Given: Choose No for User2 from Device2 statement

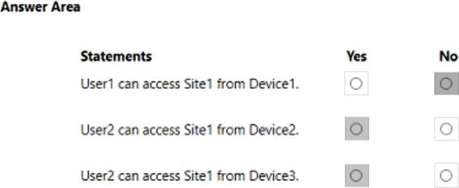Looking at the screenshot, I should pyautogui.click(x=446, y=129).
